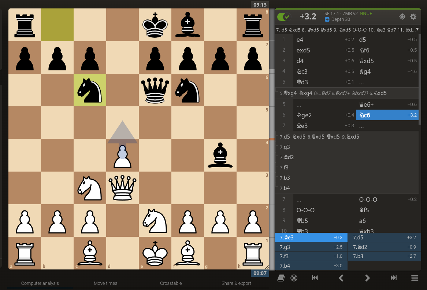The height and width of the screenshot is (290, 427).
Task: Open the Crosstable tab
Action: [x=171, y=283]
